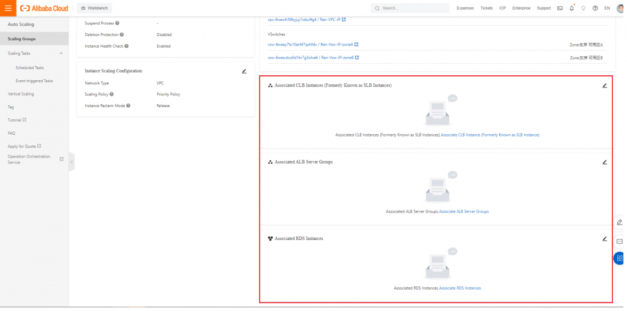Click the floating edit feedback icon
Viewport: 627px width, 311px height.
tap(620, 222)
